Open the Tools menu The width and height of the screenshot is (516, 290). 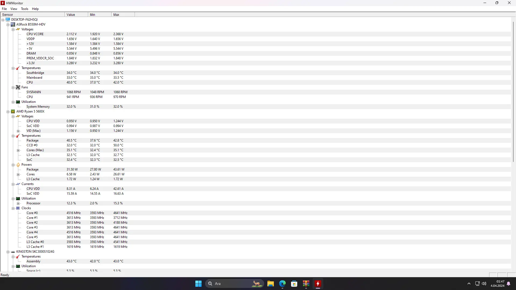pyautogui.click(x=24, y=9)
